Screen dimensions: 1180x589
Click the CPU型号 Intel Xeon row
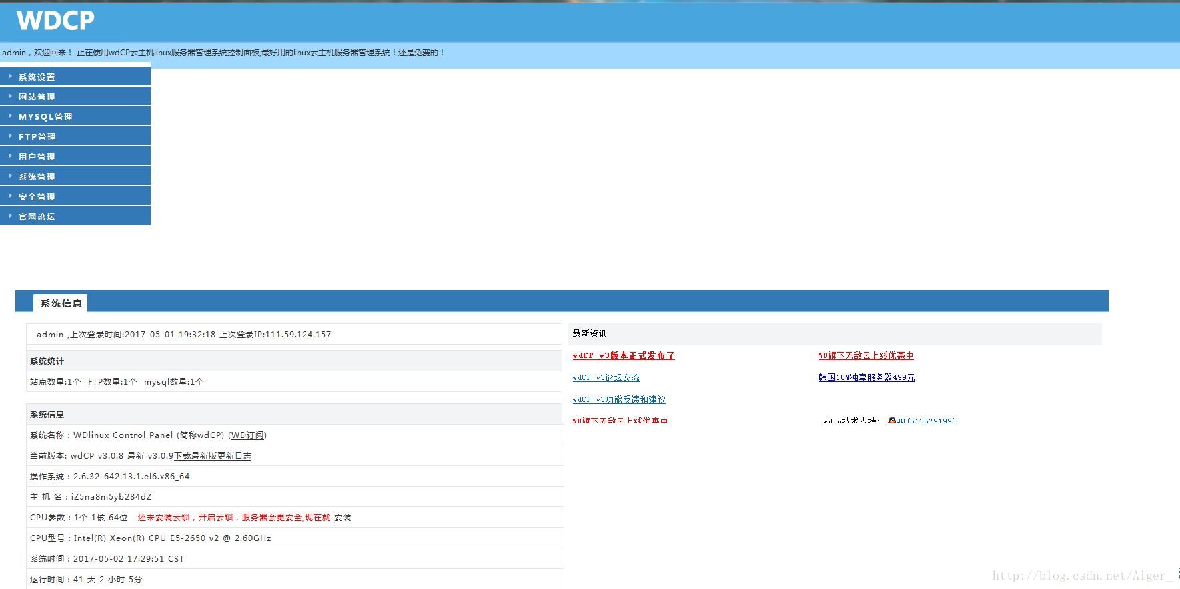tap(295, 538)
